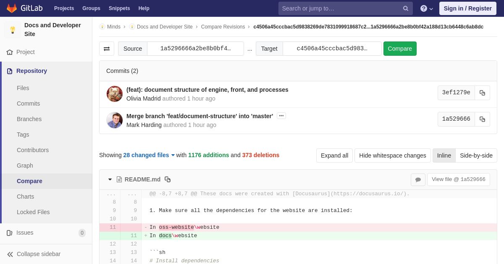Copy README.md file path
The image size is (504, 264).
pyautogui.click(x=168, y=179)
